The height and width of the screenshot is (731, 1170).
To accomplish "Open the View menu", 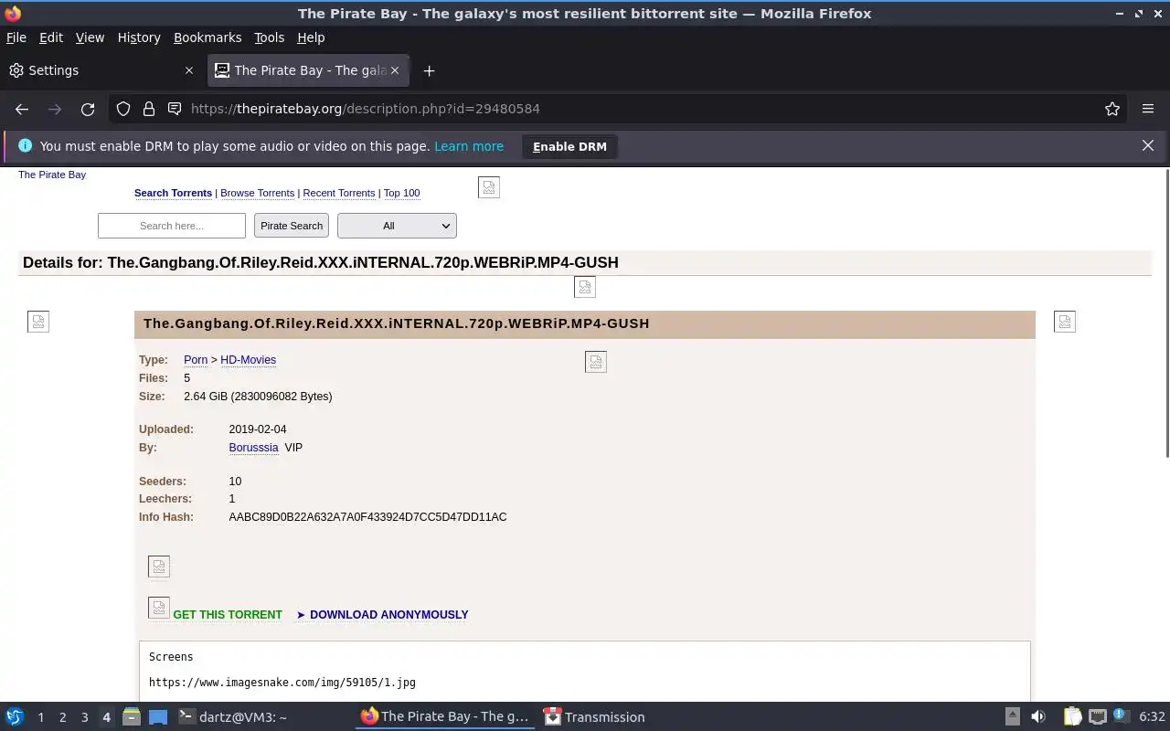I will (x=90, y=37).
